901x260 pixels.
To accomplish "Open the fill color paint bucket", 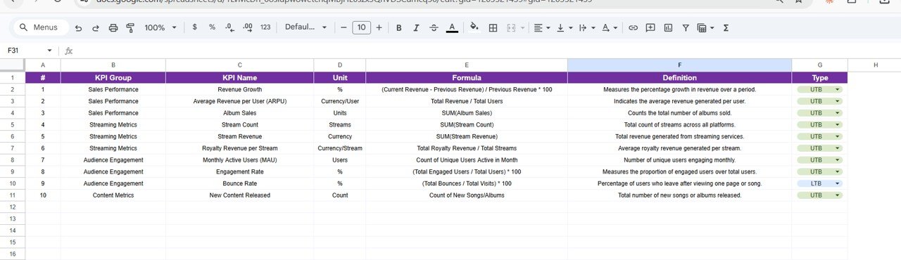I will [x=474, y=27].
